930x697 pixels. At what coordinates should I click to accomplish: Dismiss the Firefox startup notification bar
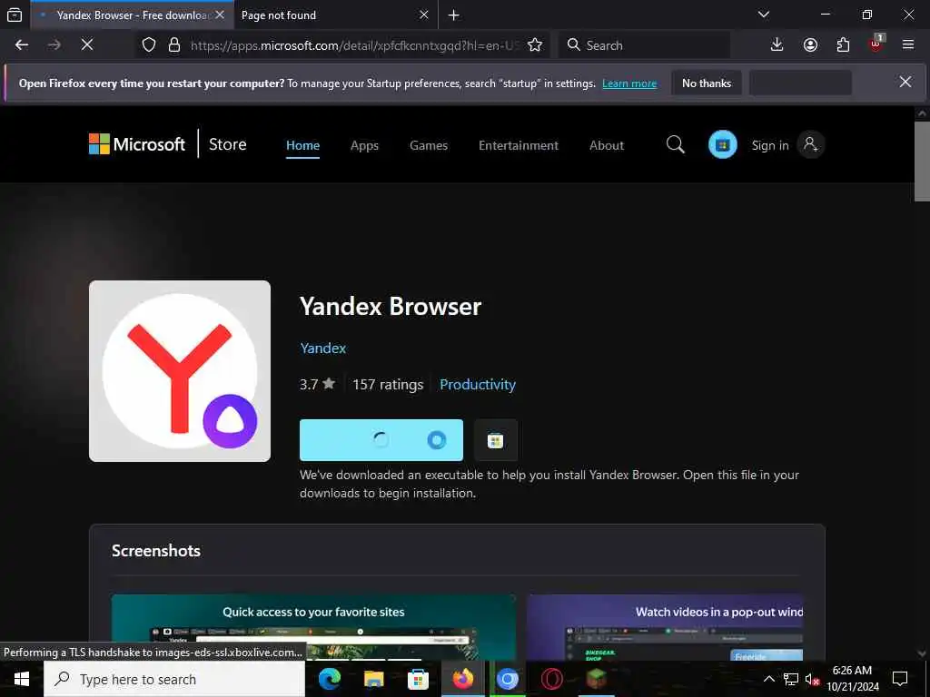pyautogui.click(x=905, y=82)
